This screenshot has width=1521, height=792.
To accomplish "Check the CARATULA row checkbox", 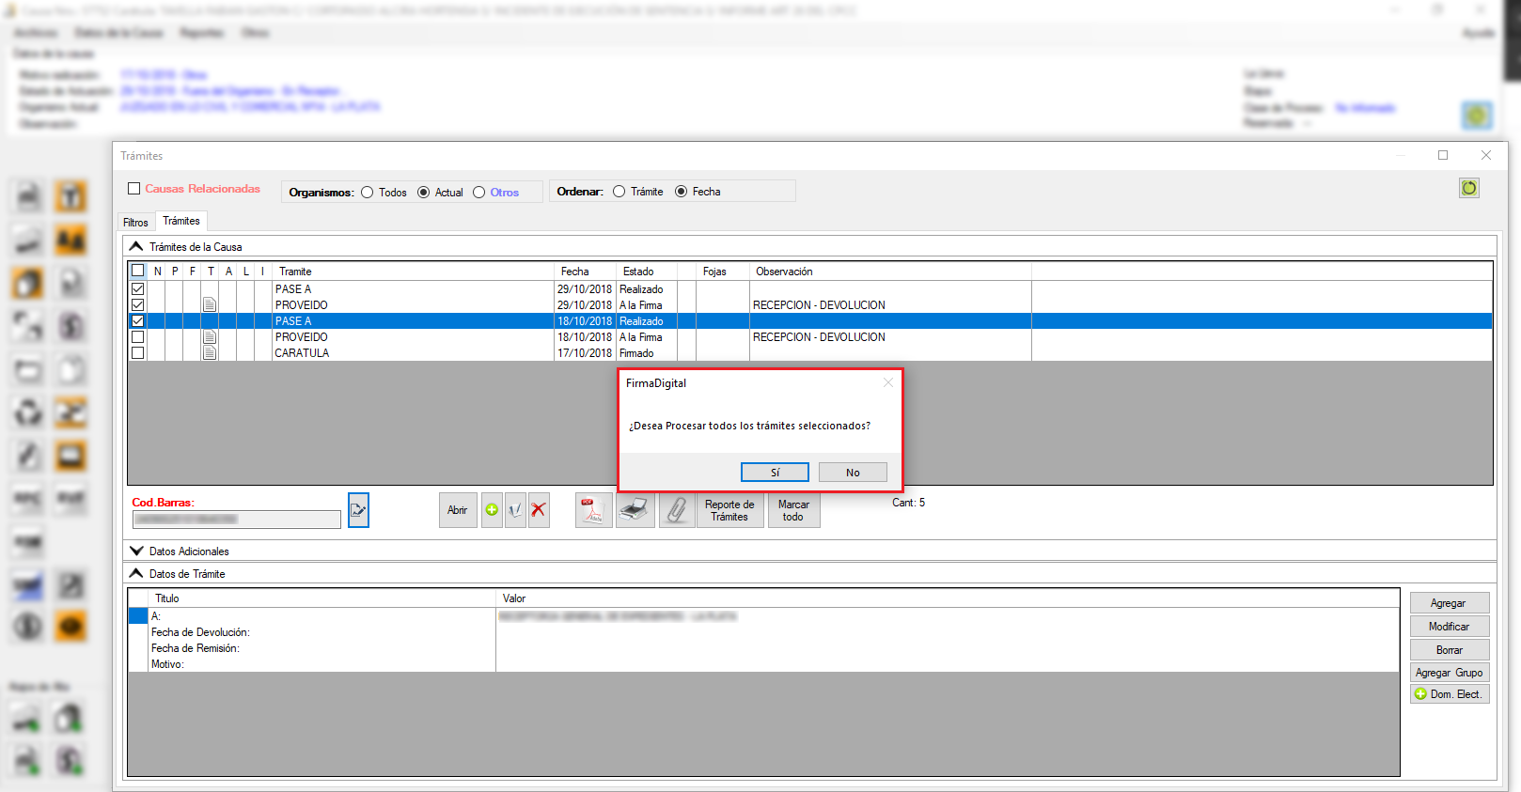I will point(138,353).
